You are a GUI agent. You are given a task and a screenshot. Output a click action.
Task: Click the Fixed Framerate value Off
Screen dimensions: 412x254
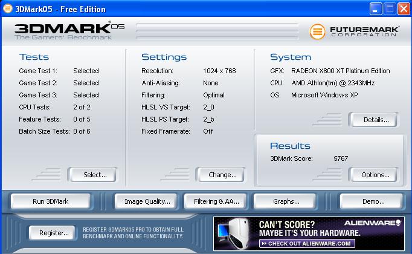[x=208, y=131]
